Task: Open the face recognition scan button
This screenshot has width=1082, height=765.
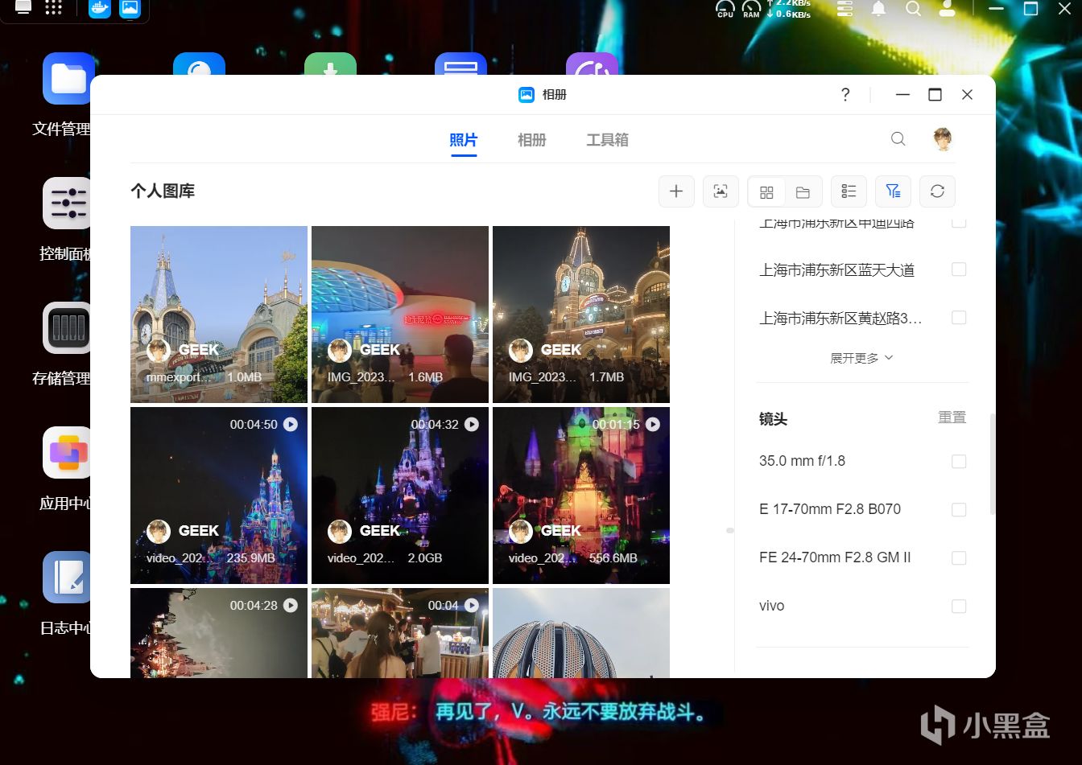Action: click(721, 191)
